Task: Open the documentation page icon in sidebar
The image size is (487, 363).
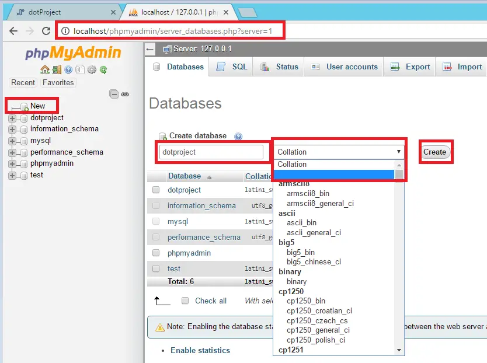Action: 79,69
